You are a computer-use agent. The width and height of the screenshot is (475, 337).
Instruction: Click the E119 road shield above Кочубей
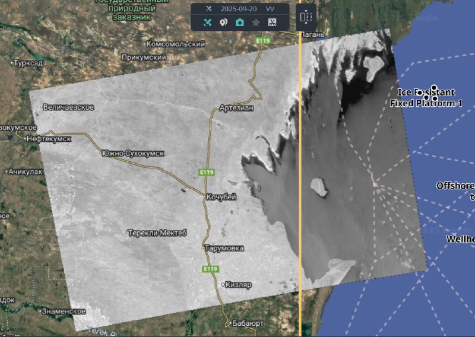pyautogui.click(x=206, y=172)
